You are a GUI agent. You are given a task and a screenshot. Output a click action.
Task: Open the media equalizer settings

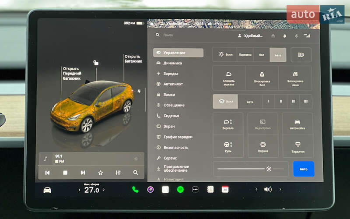click(x=118, y=173)
